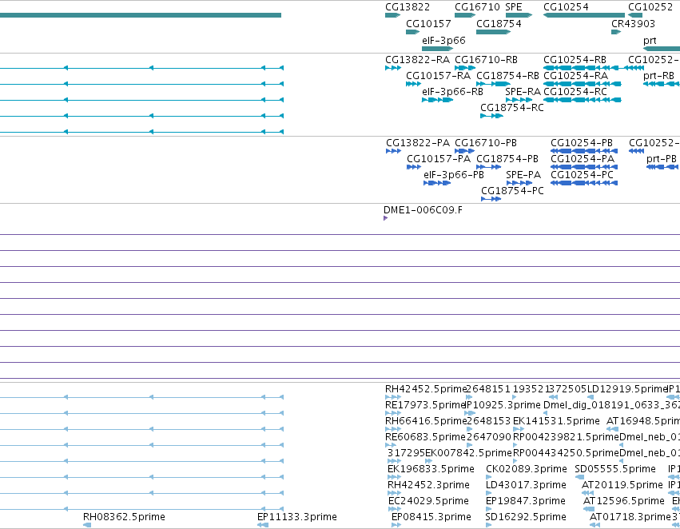Select protein feature CG18754-PC
680x529 pixels.
[x=491, y=199]
